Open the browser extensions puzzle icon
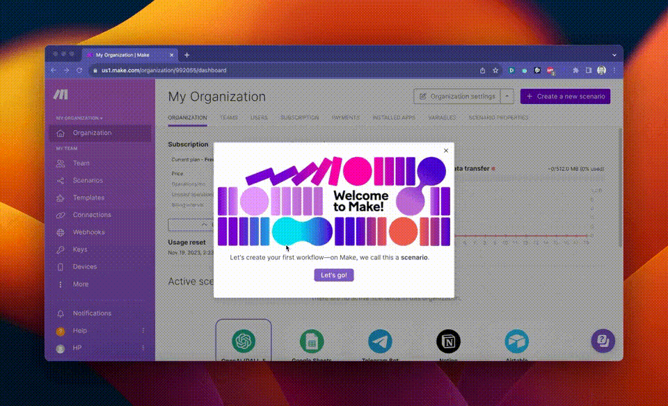The width and height of the screenshot is (668, 406). tap(575, 71)
